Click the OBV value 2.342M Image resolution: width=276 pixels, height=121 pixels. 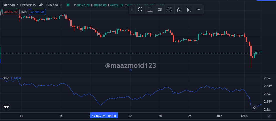[16, 78]
